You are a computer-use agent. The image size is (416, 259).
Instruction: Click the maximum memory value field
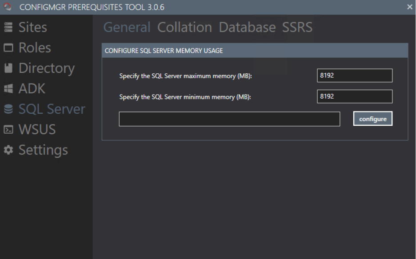point(354,76)
